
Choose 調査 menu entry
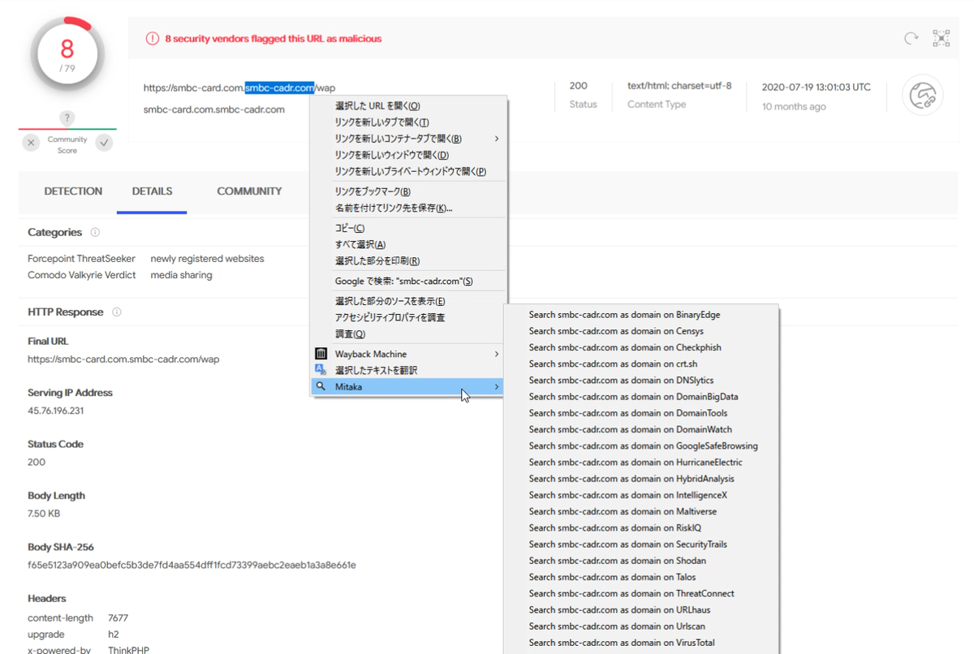tap(408, 333)
